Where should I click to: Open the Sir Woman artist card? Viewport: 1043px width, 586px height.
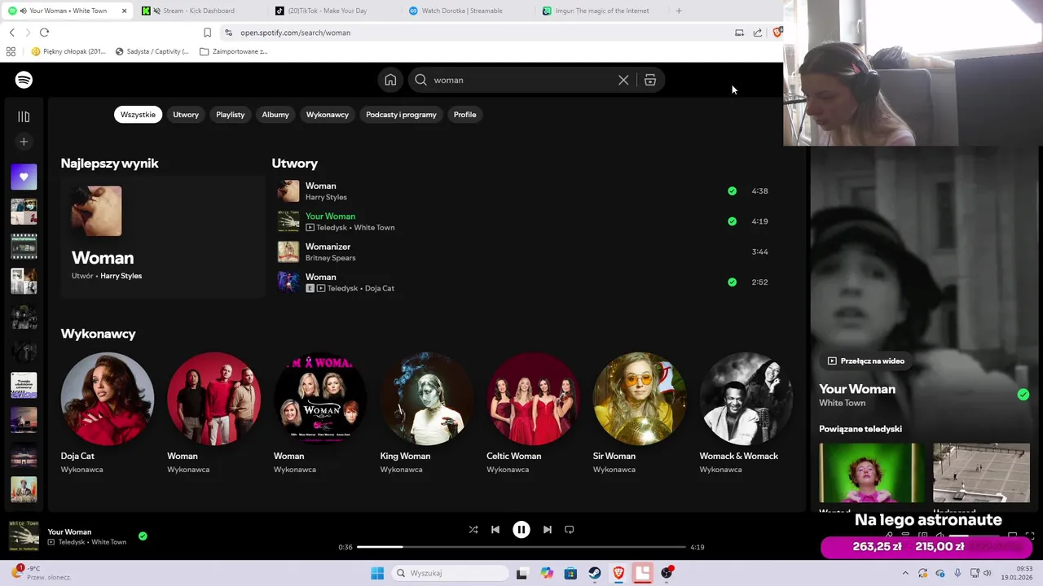point(640,413)
